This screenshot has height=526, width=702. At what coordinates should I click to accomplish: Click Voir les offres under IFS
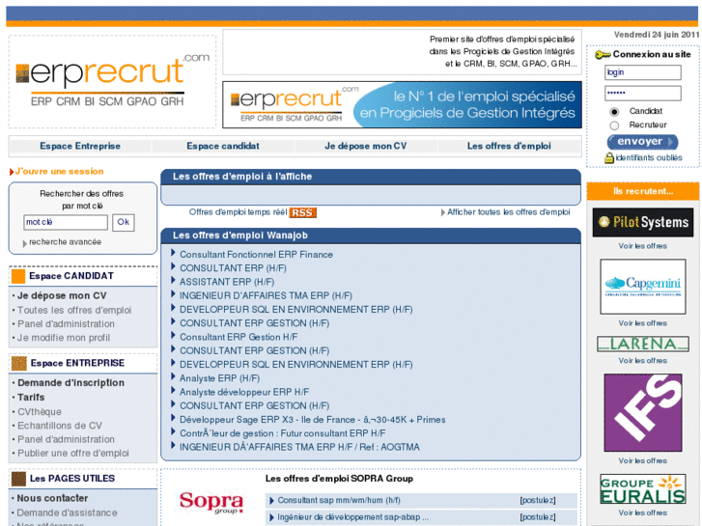(643, 461)
